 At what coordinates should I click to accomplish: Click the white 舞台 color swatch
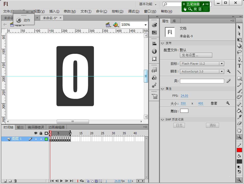click(x=184, y=111)
